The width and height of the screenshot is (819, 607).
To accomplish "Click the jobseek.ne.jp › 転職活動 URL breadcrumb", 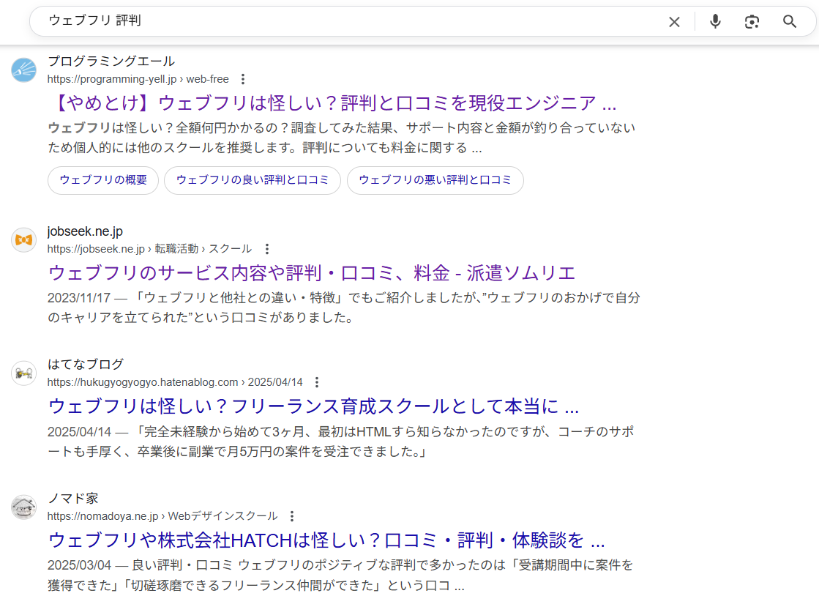I will 149,249.
